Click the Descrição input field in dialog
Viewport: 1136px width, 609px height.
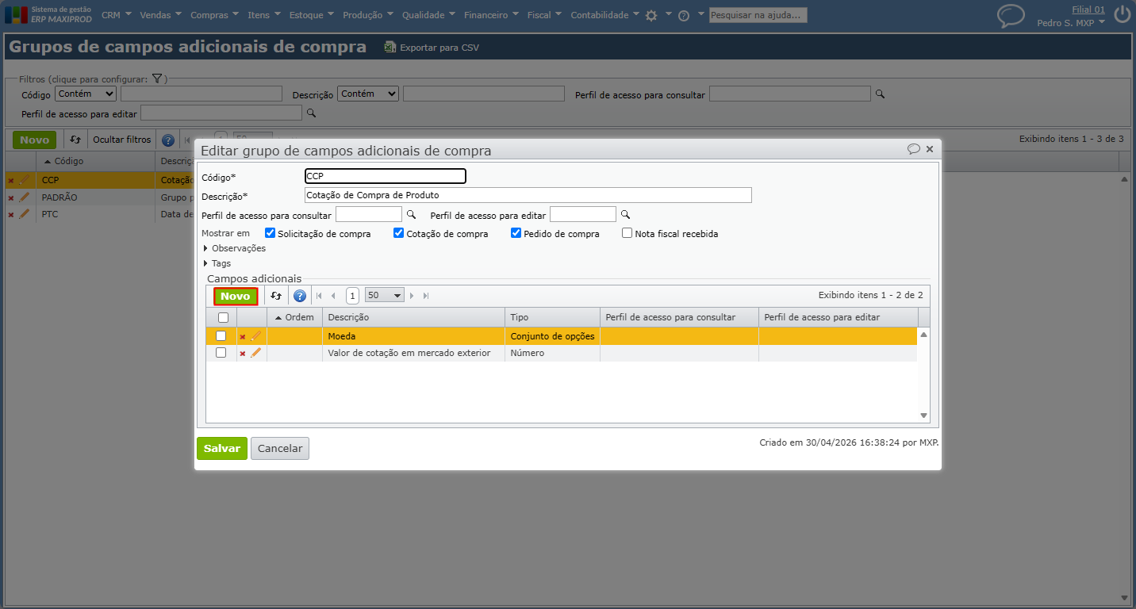pyautogui.click(x=528, y=195)
